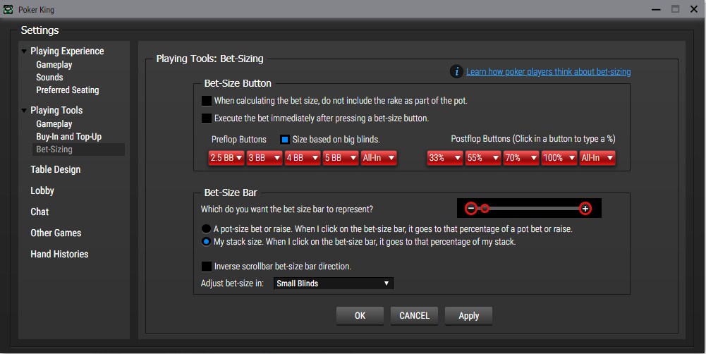Image resolution: width=706 pixels, height=354 pixels.
Task: Click the Apply button
Action: (x=468, y=316)
